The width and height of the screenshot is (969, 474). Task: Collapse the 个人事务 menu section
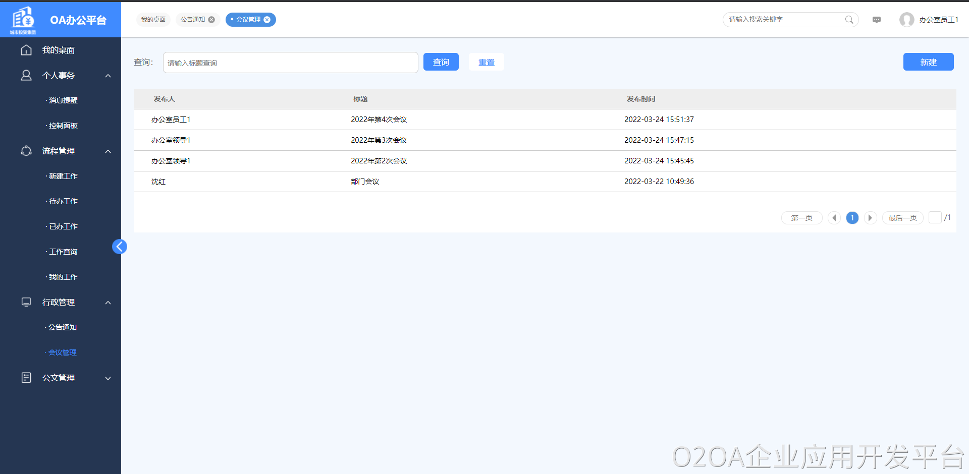click(108, 76)
